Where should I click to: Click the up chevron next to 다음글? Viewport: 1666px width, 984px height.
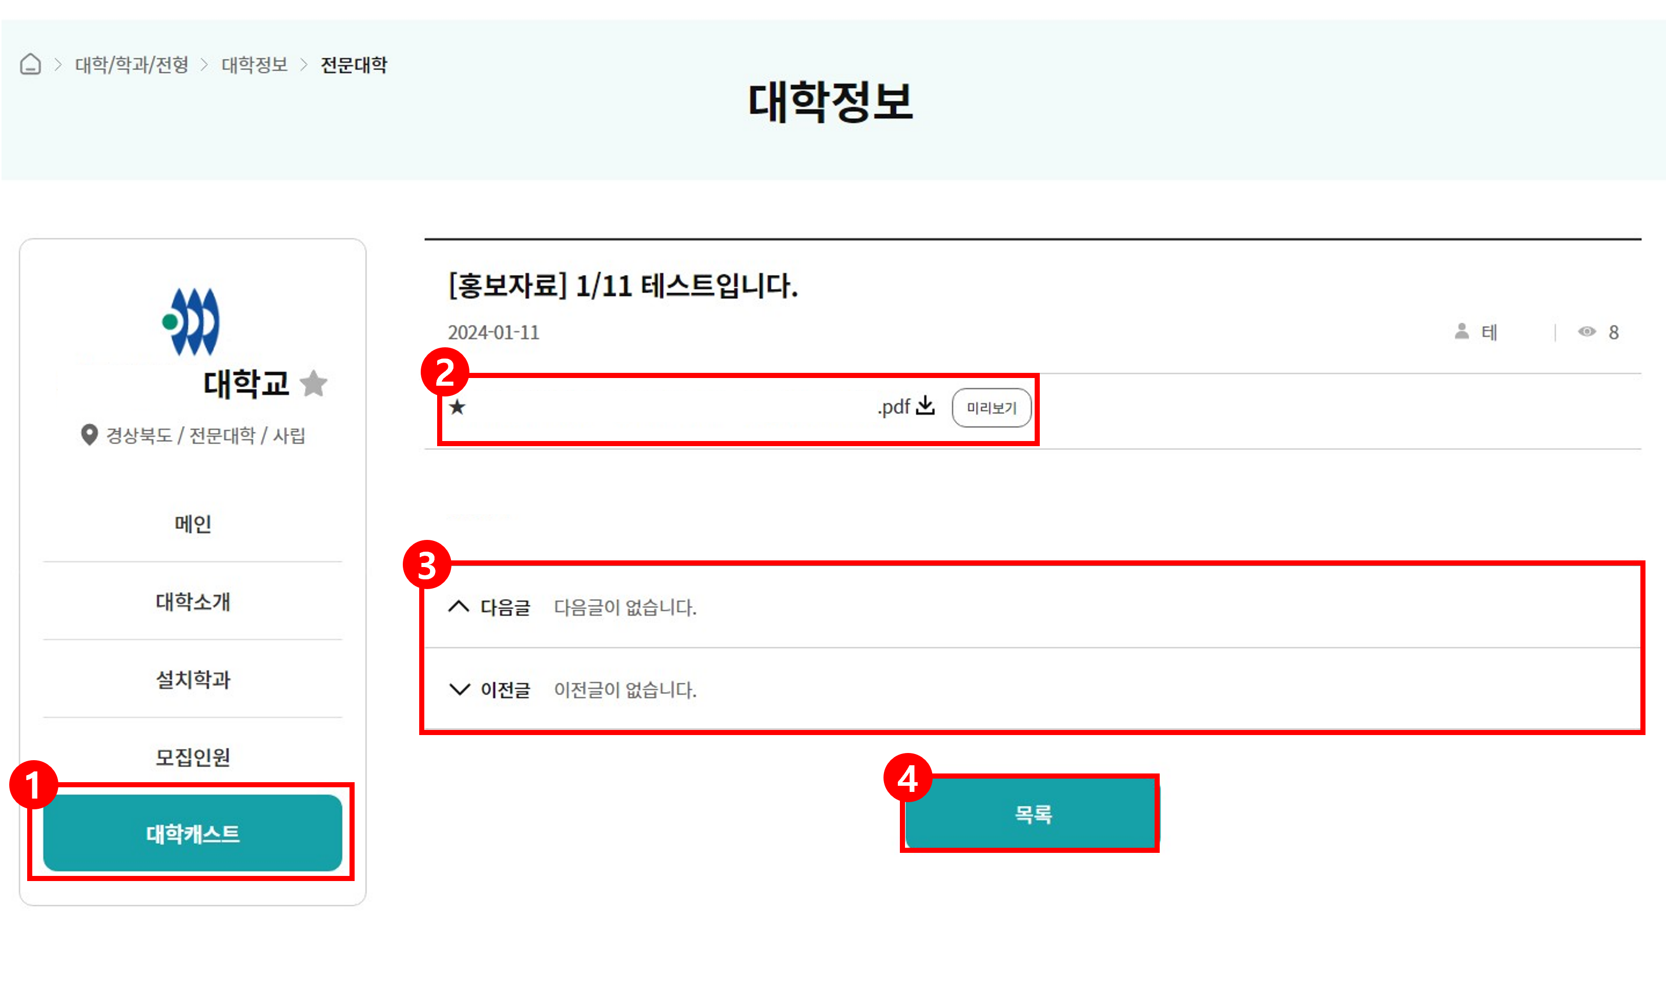(x=459, y=606)
